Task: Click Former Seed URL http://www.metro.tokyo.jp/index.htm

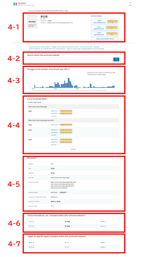Action: point(62,186)
